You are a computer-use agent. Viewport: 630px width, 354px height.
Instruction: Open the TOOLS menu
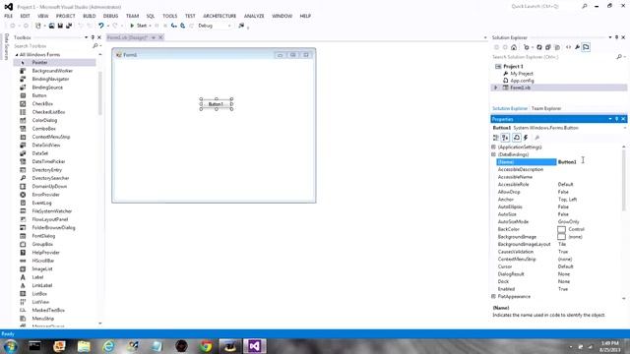[169, 16]
